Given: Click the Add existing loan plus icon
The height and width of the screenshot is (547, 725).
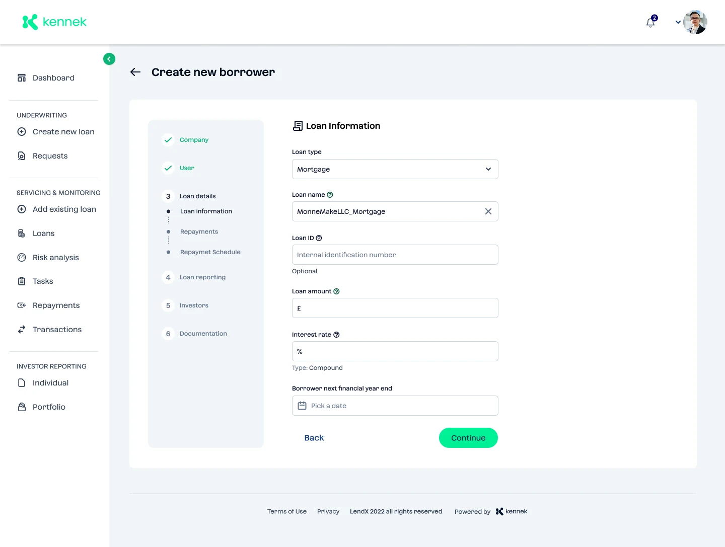Looking at the screenshot, I should [x=22, y=209].
